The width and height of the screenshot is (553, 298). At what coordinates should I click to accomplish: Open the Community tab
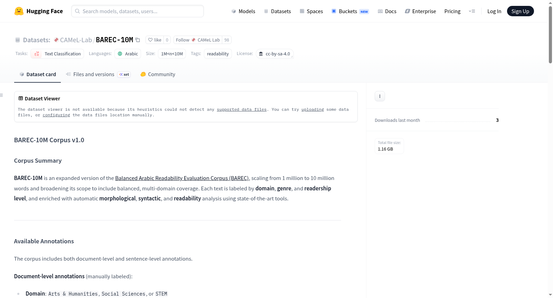coord(158,74)
